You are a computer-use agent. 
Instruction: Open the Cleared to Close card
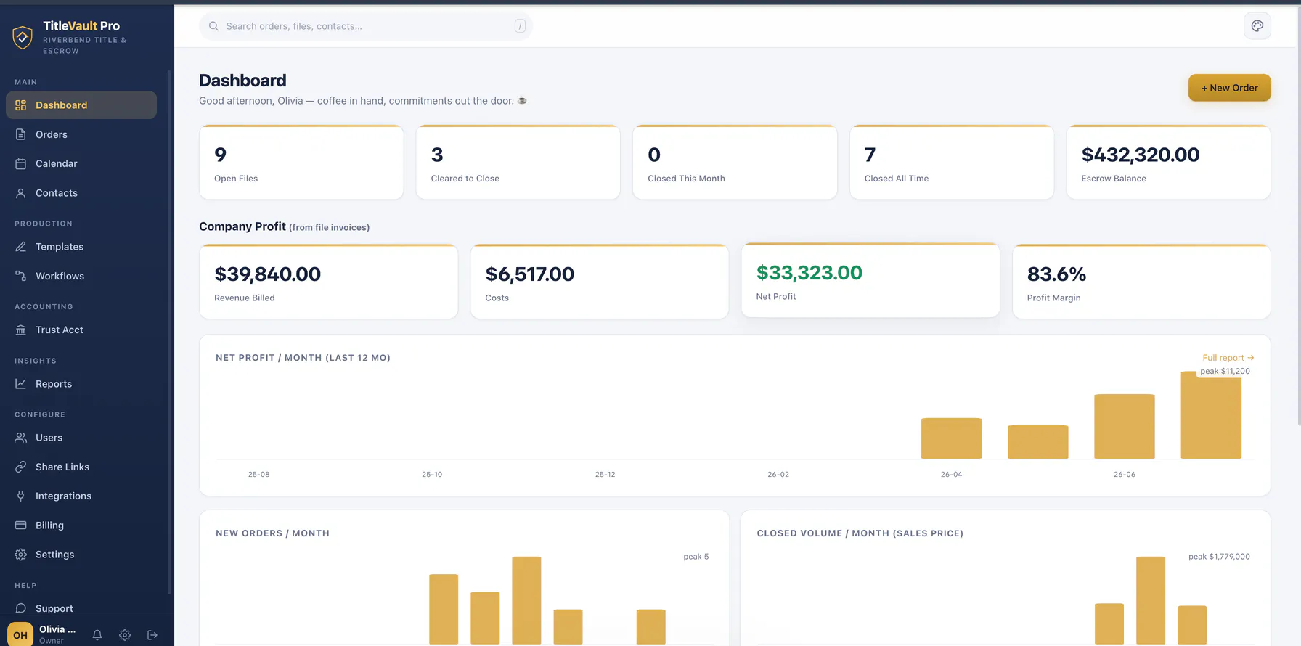click(518, 163)
